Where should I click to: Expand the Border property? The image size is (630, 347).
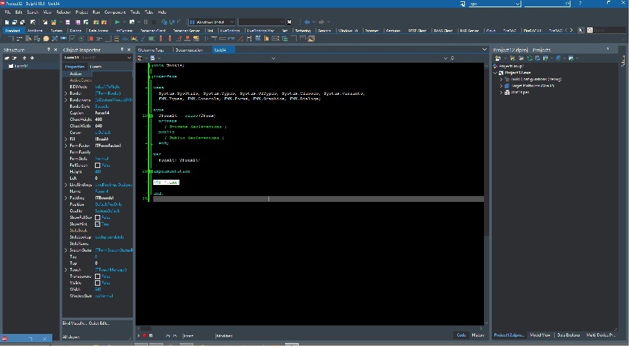point(66,93)
